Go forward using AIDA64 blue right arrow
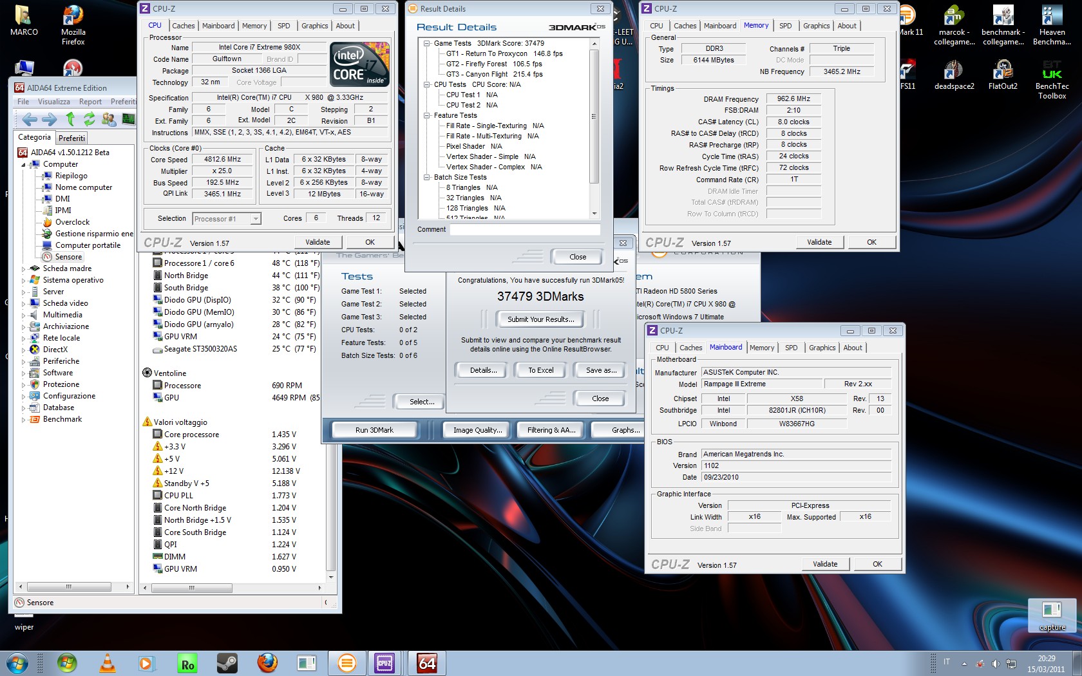Viewport: 1082px width, 676px height. tap(49, 119)
